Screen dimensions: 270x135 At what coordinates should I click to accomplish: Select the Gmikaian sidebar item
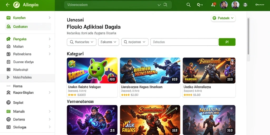(x=28, y=27)
